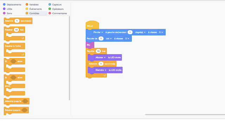Click the 'la LED droite' text on Allumer block
Screen dimensions: 225x140
[x=114, y=57]
